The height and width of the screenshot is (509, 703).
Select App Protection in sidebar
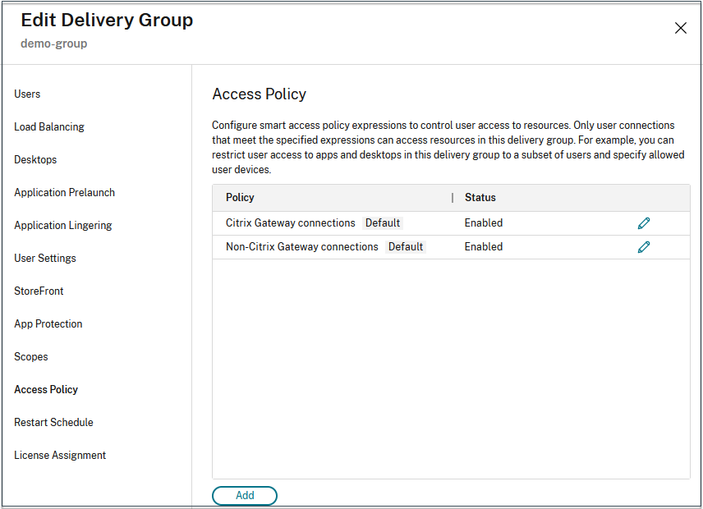click(x=48, y=324)
